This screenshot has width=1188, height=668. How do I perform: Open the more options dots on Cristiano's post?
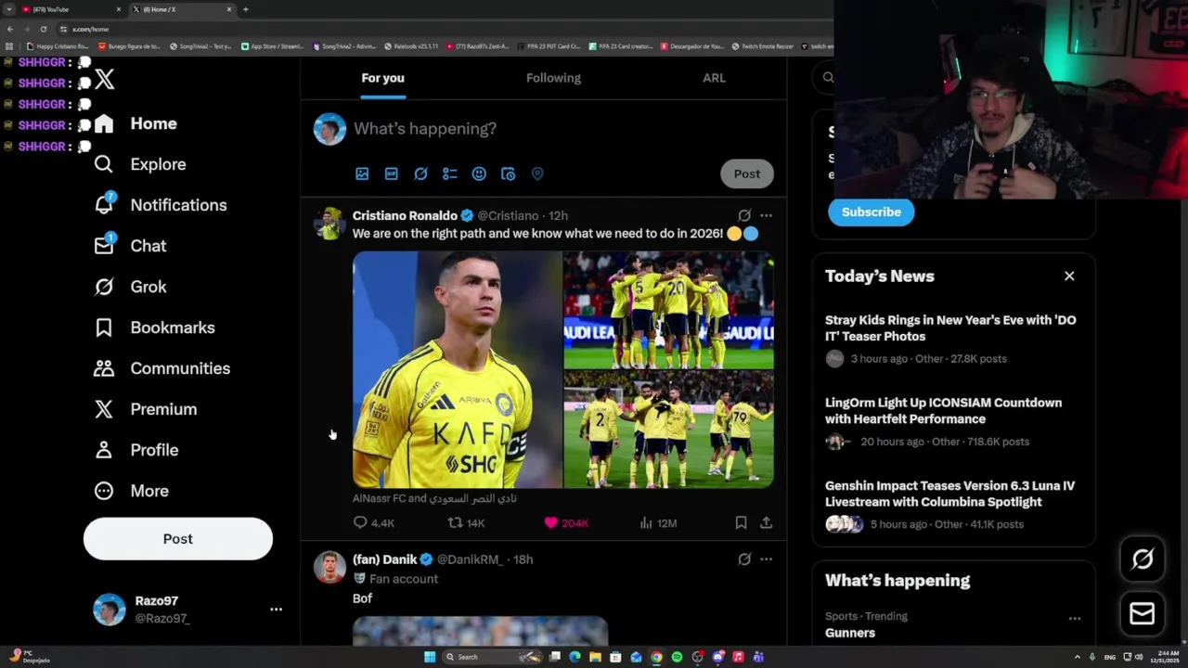coord(766,215)
